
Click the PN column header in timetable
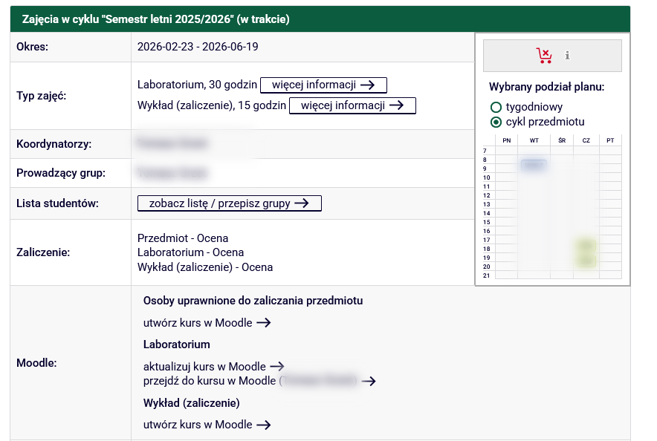[x=507, y=140]
